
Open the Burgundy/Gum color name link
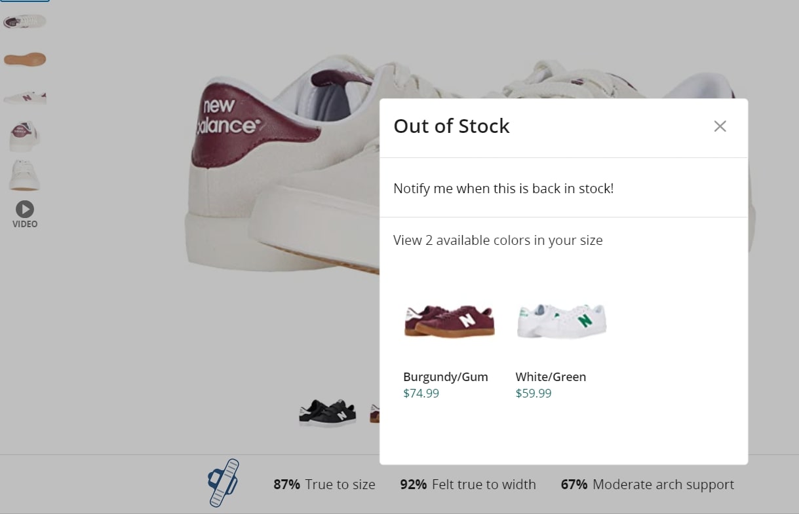446,377
